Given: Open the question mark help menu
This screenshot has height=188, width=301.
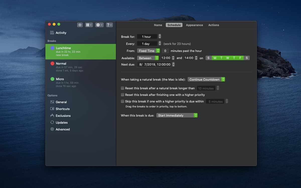Looking at the screenshot, I should (x=109, y=25).
